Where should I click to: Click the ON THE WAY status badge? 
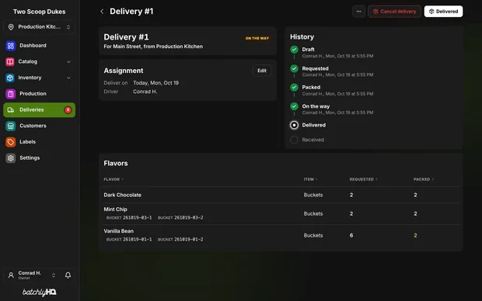pos(257,38)
